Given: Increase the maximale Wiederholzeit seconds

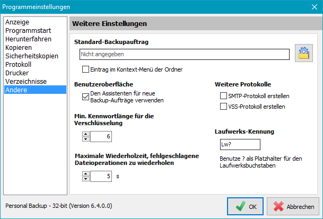Looking at the screenshot, I should pos(86,173).
